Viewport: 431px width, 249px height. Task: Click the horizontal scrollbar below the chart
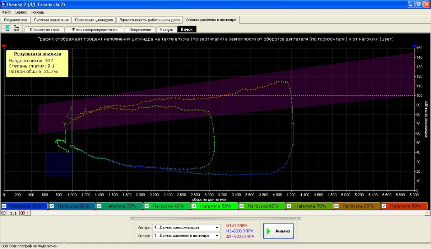click(215, 213)
